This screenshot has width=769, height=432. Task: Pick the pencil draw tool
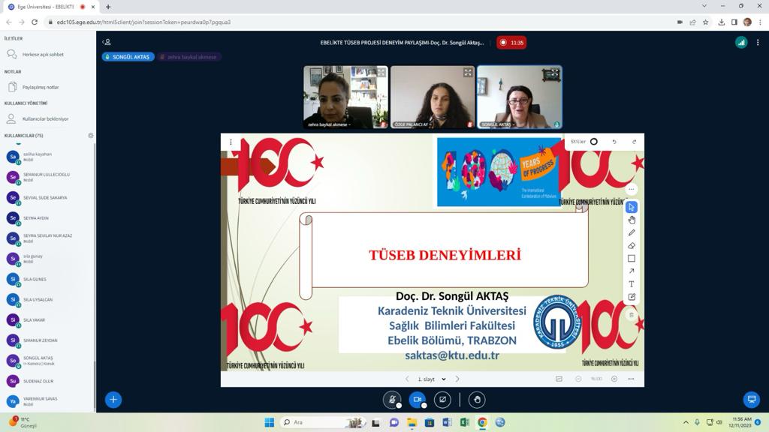coord(631,232)
